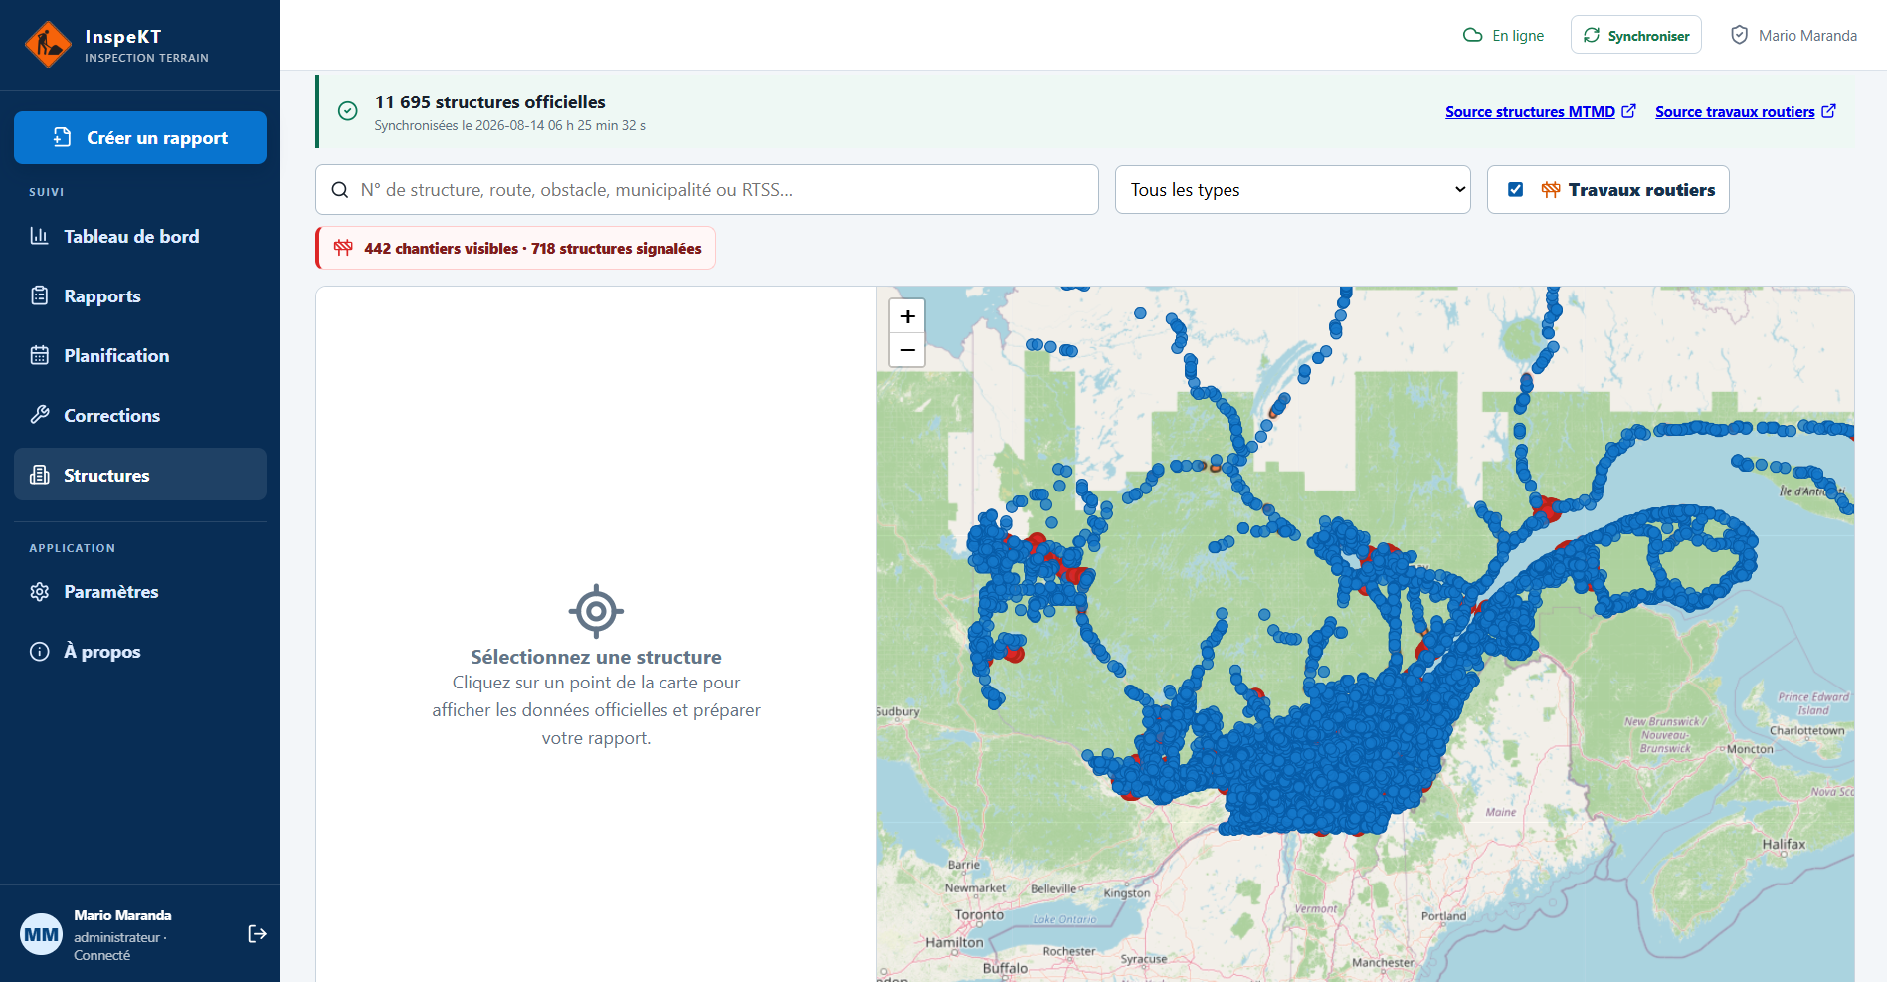Open Paramètres settings page
This screenshot has width=1887, height=982.
coord(140,592)
